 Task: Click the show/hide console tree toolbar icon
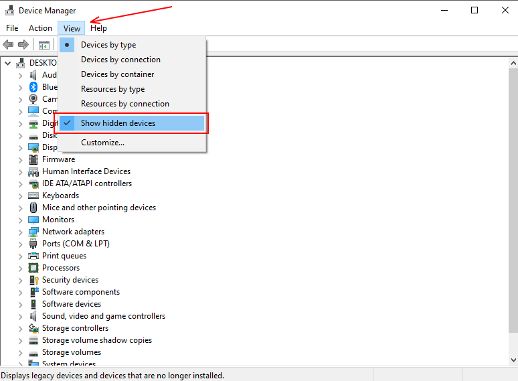44,45
